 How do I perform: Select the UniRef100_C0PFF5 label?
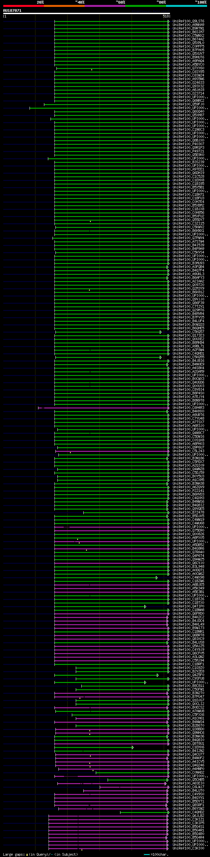188,47
